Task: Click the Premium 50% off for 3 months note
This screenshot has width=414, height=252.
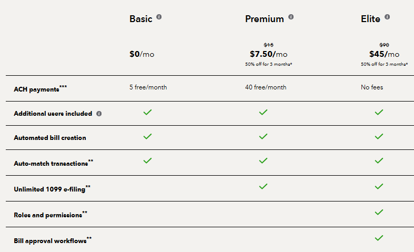Action: (x=268, y=64)
